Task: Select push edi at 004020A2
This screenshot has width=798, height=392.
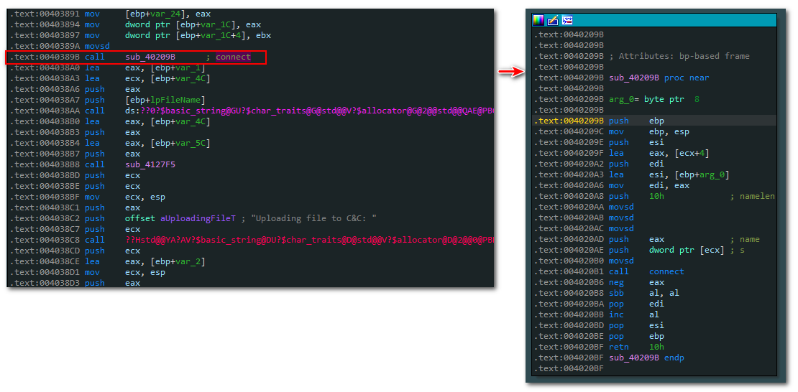Action: [598, 164]
